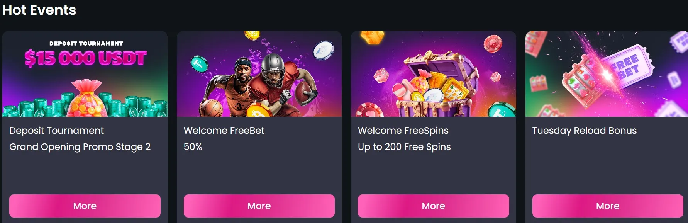This screenshot has width=688, height=223.
Task: Open the treasure chest FreeSpins banner
Action: tap(433, 74)
